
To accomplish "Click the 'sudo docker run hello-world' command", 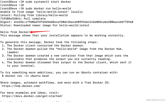I will coord(48,9).
